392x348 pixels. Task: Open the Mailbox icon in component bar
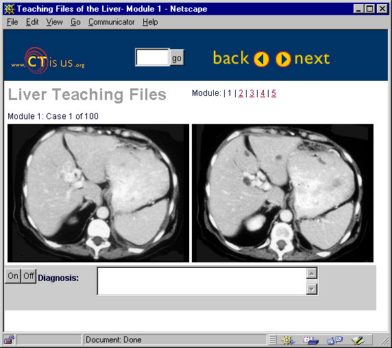pos(310,340)
